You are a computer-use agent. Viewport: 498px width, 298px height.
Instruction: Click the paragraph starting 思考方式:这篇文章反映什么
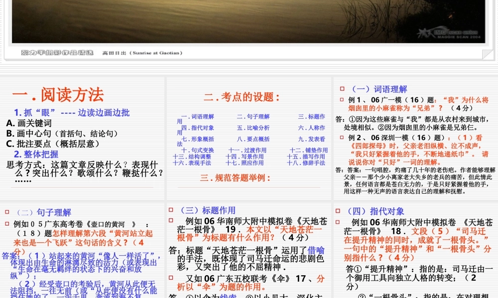(85, 173)
